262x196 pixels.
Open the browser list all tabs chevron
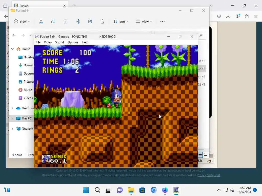(211, 6)
